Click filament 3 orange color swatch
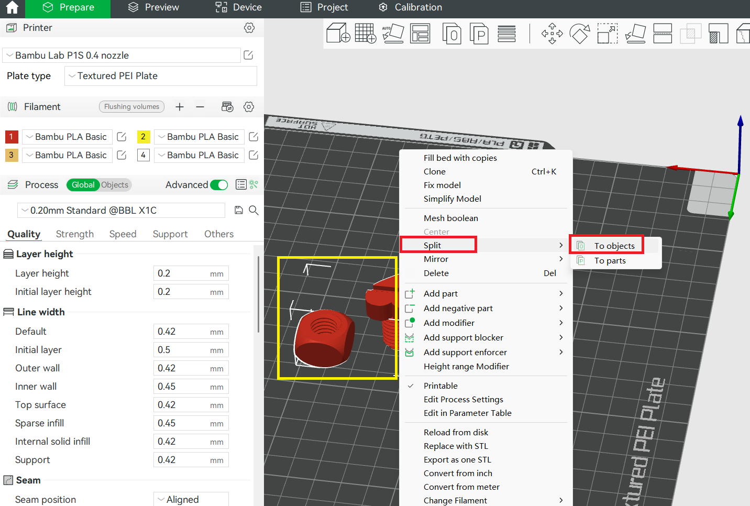The image size is (750, 506). (12, 155)
